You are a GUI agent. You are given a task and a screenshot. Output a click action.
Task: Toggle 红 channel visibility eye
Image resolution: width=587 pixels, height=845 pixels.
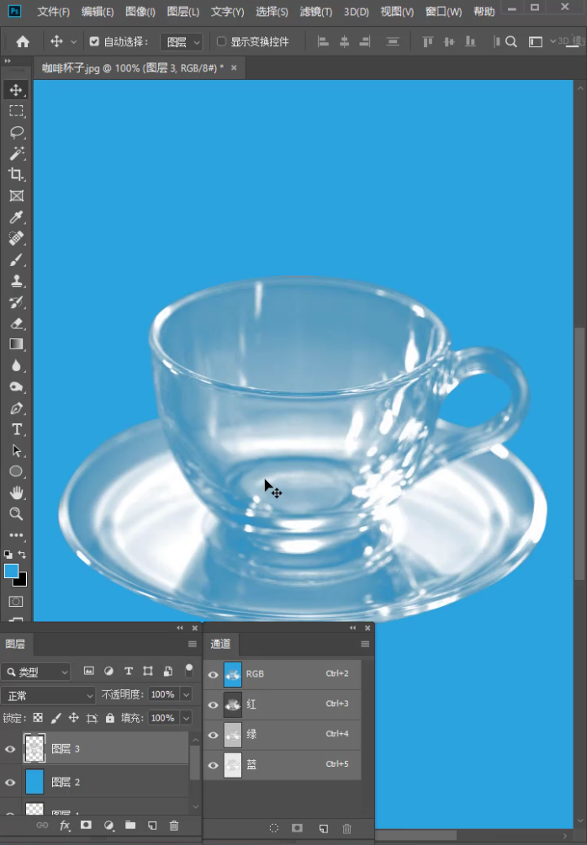click(x=214, y=705)
